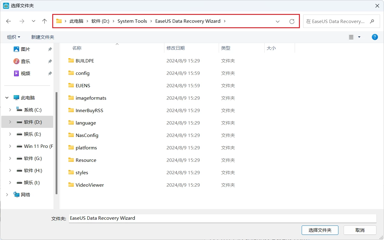Screen dimensions: 384x240
Task: Select 网络 in the tree
Action: (26, 195)
